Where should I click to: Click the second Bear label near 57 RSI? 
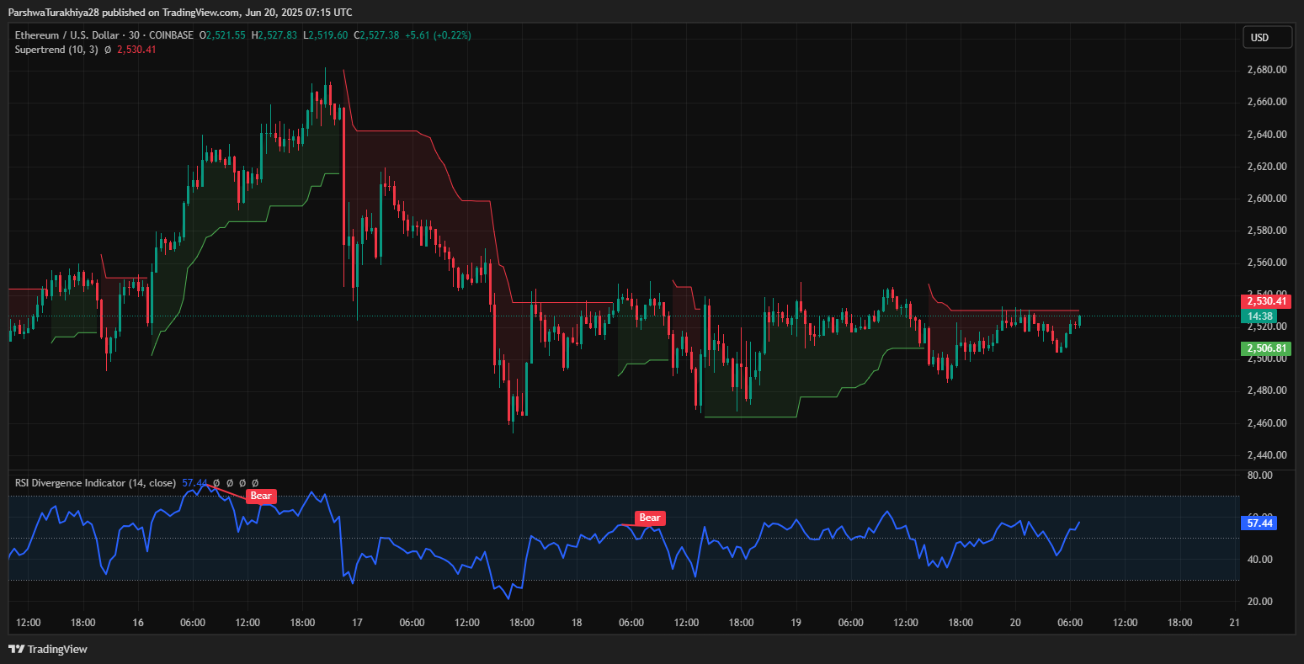[x=649, y=518]
